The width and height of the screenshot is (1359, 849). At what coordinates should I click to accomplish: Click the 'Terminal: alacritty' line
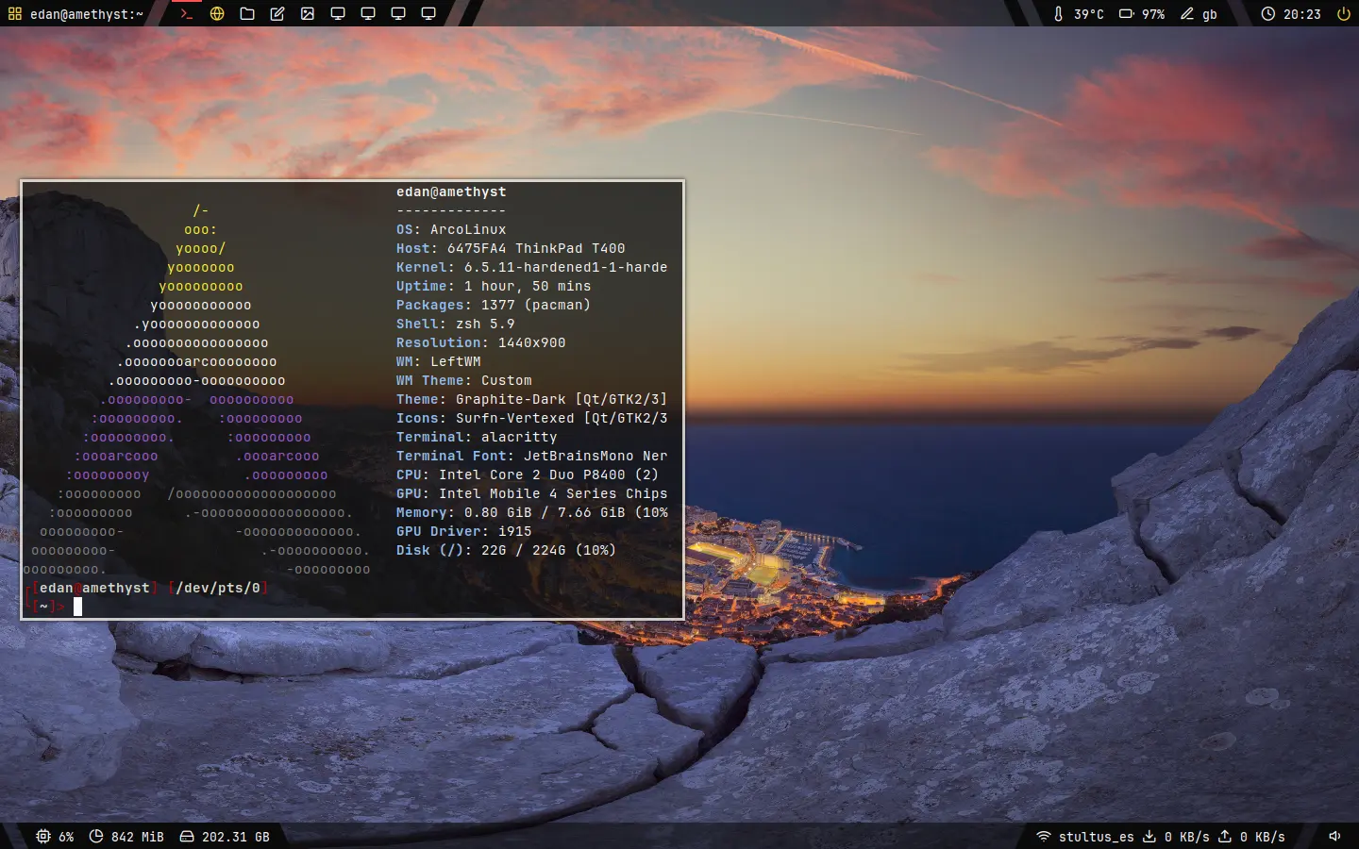click(x=477, y=437)
